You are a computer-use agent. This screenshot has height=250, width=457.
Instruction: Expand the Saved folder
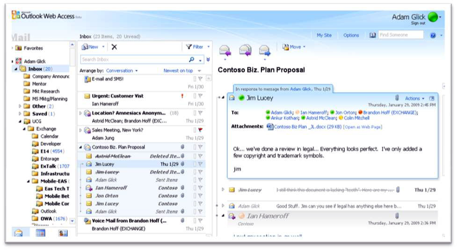pos(20,114)
